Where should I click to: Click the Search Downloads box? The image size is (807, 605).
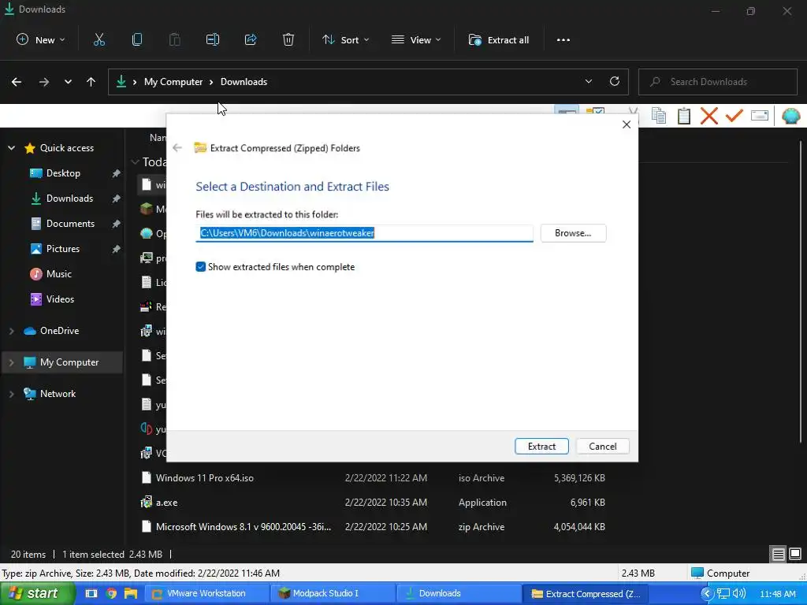click(x=717, y=82)
